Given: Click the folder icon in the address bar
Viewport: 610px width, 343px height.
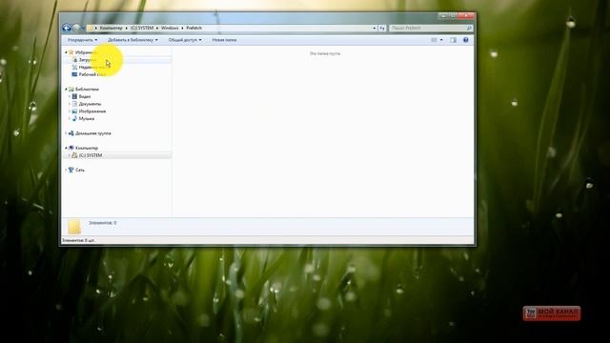Looking at the screenshot, I should [x=91, y=28].
